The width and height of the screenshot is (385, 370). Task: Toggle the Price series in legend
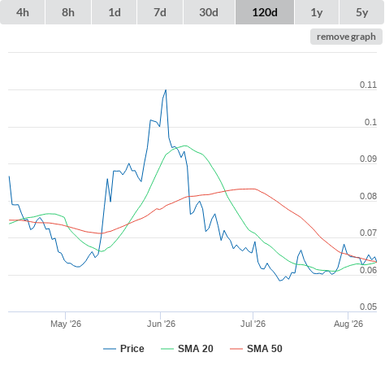point(132,349)
